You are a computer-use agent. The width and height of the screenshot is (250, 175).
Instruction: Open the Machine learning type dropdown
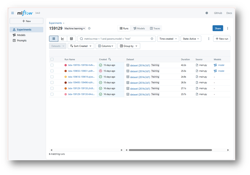pyautogui.click(x=75, y=28)
